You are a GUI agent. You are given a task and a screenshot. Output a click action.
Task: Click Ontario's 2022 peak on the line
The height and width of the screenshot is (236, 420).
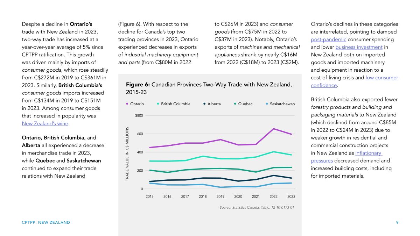(x=274, y=129)
